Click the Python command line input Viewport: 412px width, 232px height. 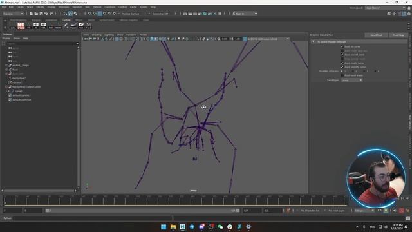[x=93, y=218]
